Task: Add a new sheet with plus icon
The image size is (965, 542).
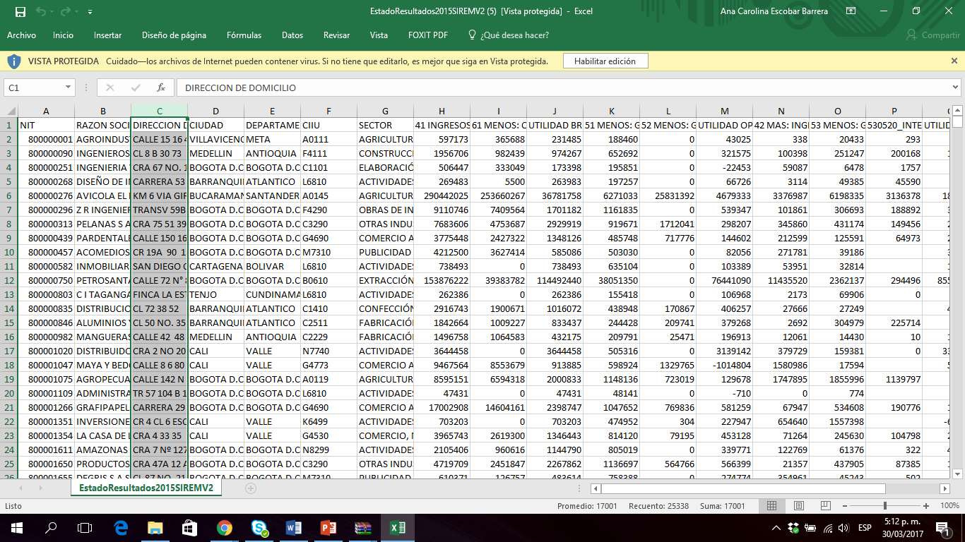Action: click(251, 488)
